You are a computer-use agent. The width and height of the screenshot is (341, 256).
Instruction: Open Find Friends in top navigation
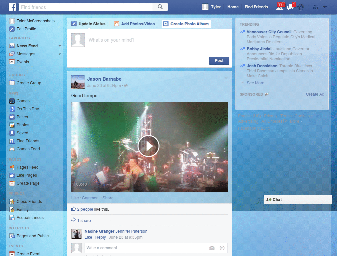tap(256, 7)
